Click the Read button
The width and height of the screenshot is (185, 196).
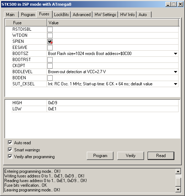click(161, 156)
